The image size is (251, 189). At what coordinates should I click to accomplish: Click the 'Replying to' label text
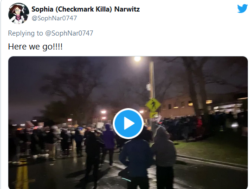pos(26,33)
